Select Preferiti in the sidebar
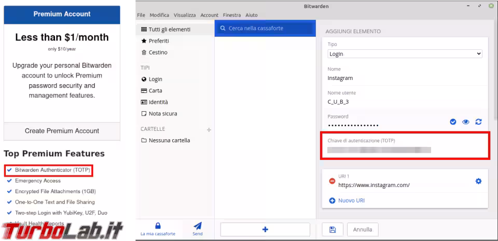This screenshot has width=498, height=241. click(158, 41)
